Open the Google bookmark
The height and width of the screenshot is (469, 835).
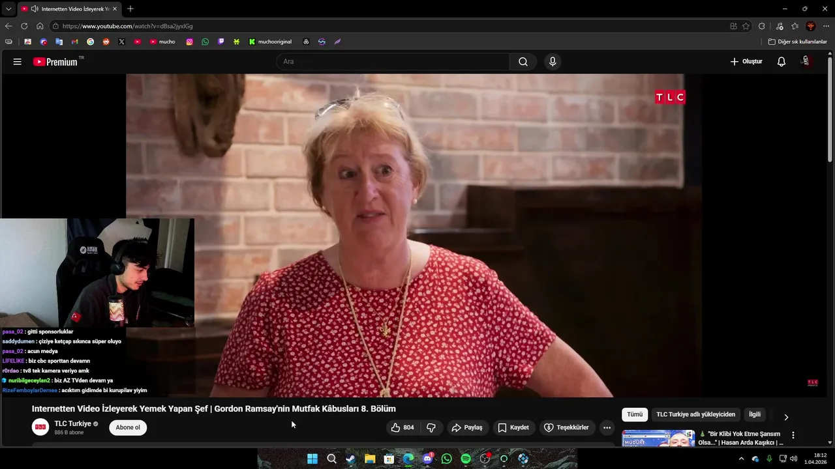pyautogui.click(x=90, y=42)
